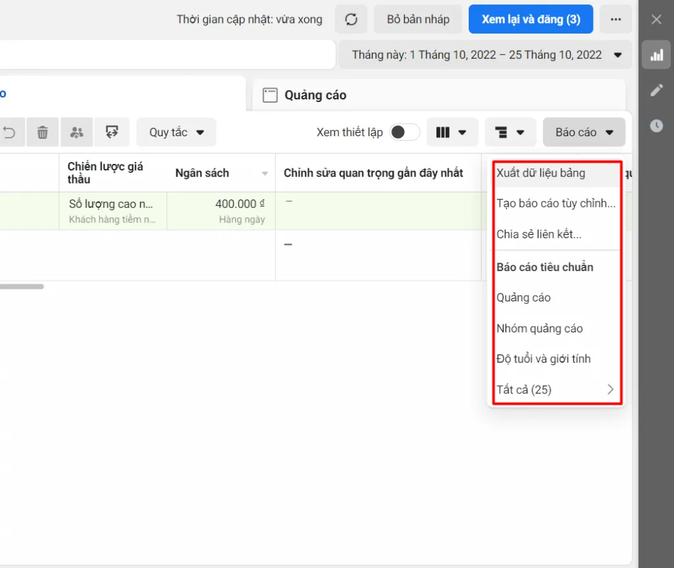Open the history clock icon in the sidebar
674x568 pixels.
click(x=656, y=126)
